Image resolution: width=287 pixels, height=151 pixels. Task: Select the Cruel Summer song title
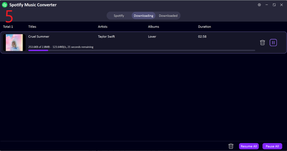tap(39, 37)
